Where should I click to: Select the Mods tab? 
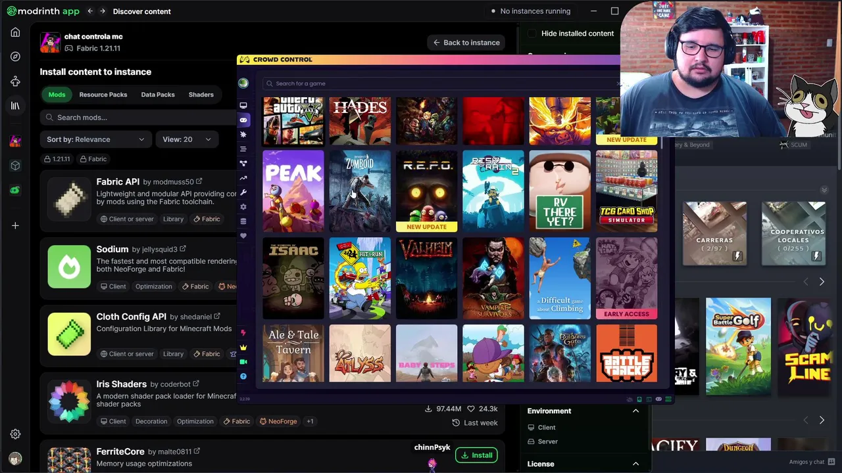pos(57,95)
